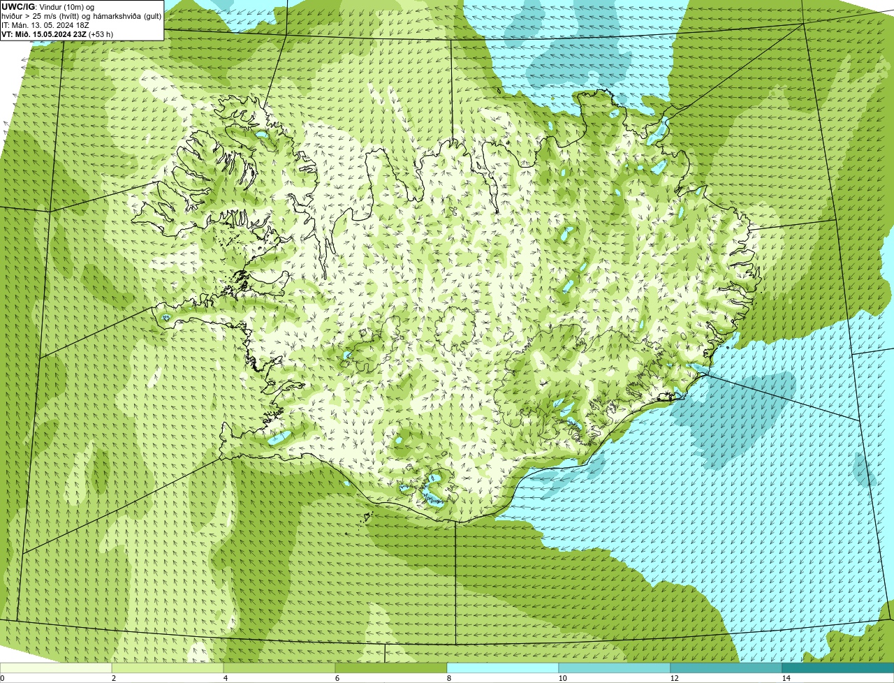
Task: Click the legend tick label "12"
Action: 674,678
